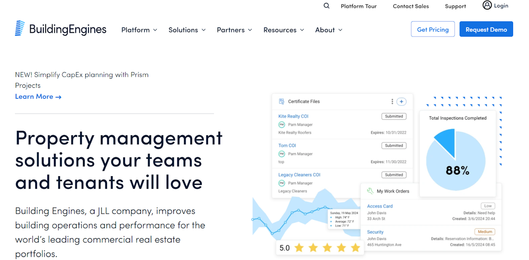Viewport: 529px width, 260px height.
Task: Click the '465 Huntington Ave' address
Action: [384, 245]
